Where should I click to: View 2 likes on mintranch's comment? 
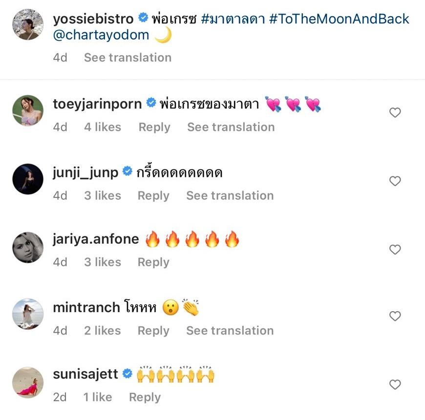pyautogui.click(x=102, y=331)
